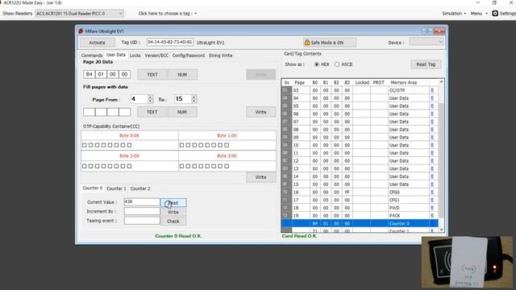Click the edit icon on page 04 row
The image size is (516, 290).
coord(432,98)
